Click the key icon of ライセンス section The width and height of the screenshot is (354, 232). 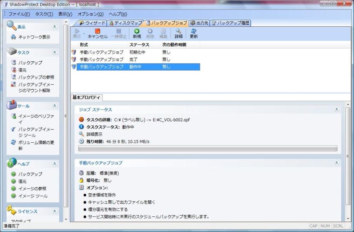(x=12, y=210)
